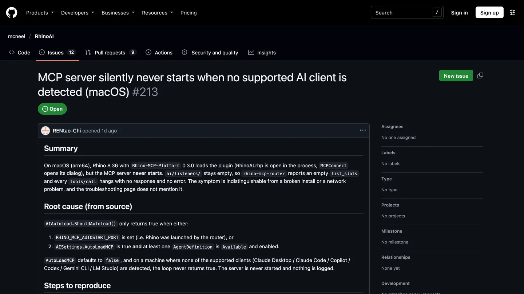Switch to the Insights tab
Image resolution: width=524 pixels, height=294 pixels.
(x=262, y=52)
